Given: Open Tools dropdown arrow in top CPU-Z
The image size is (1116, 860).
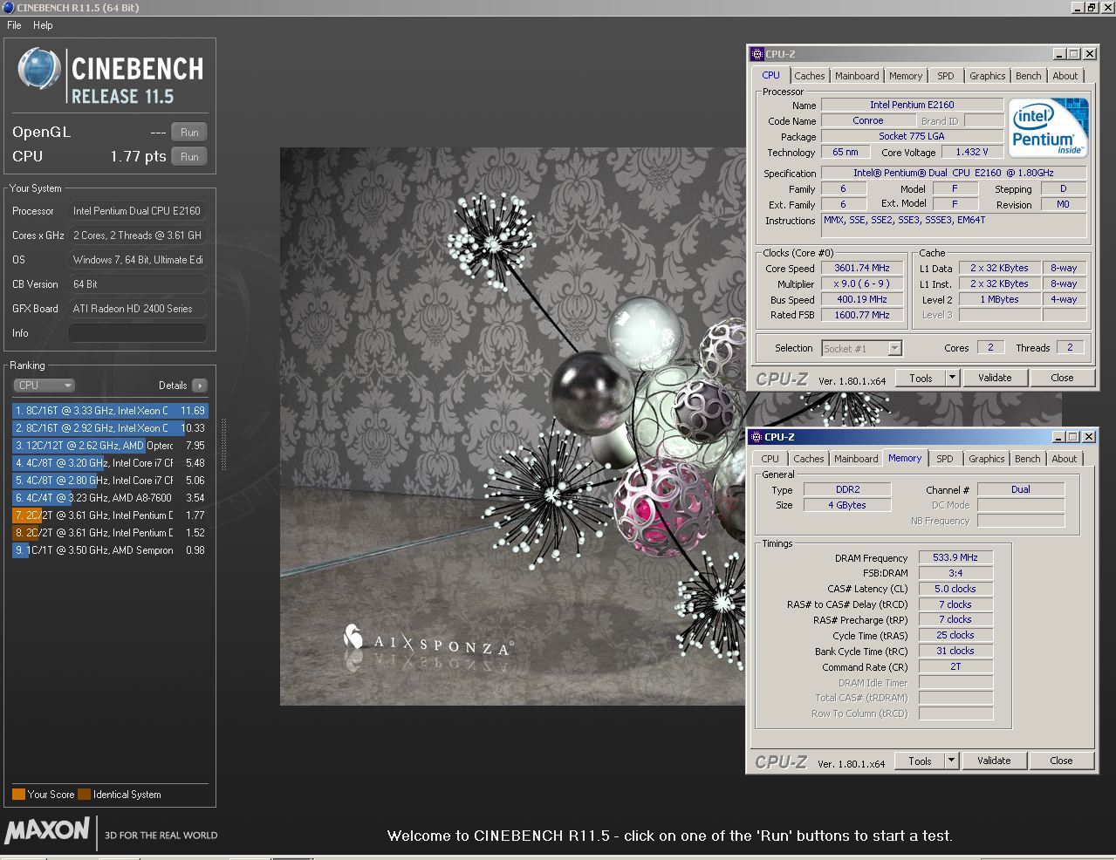Looking at the screenshot, I should (952, 379).
